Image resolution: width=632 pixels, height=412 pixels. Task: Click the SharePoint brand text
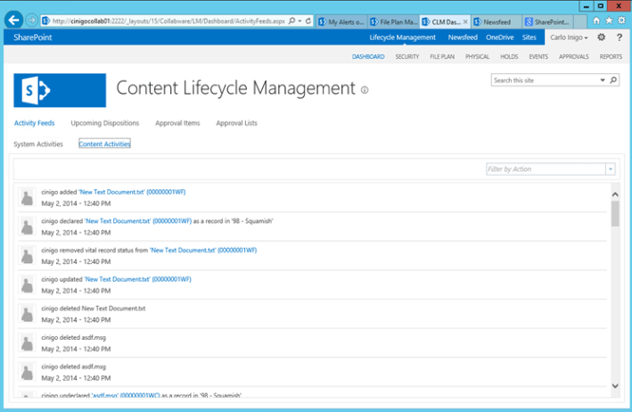[x=33, y=37]
